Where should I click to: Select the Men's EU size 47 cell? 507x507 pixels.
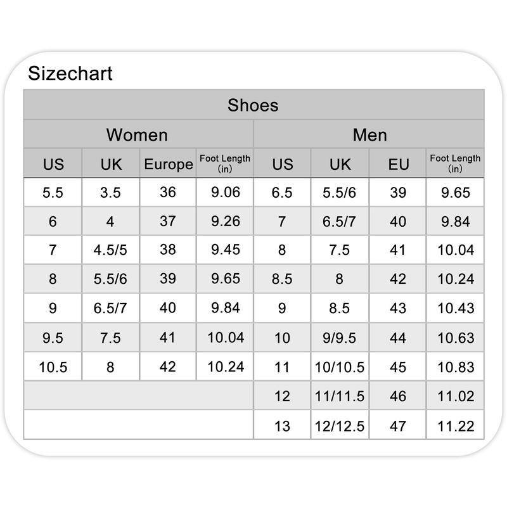398,426
